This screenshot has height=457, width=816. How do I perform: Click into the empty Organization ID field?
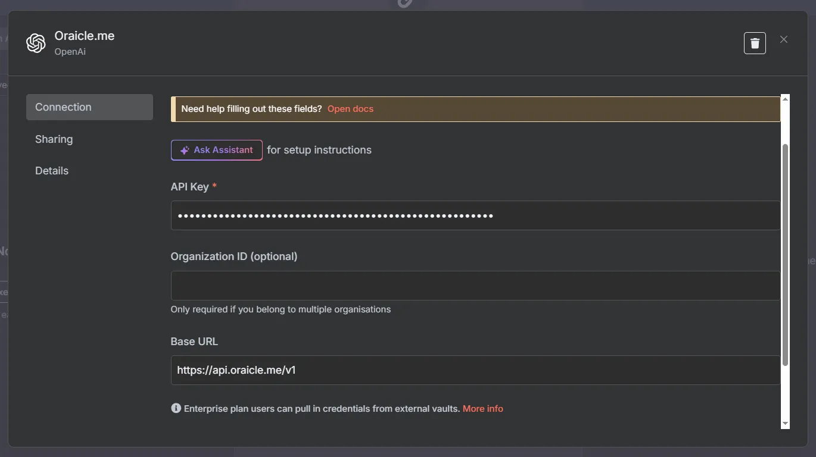(475, 286)
